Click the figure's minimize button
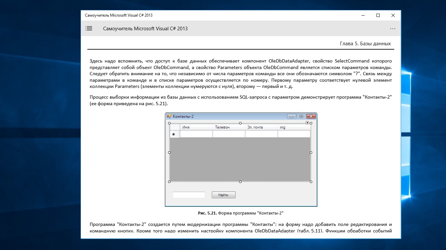Screen dimensions: 446x250 click(x=291, y=116)
